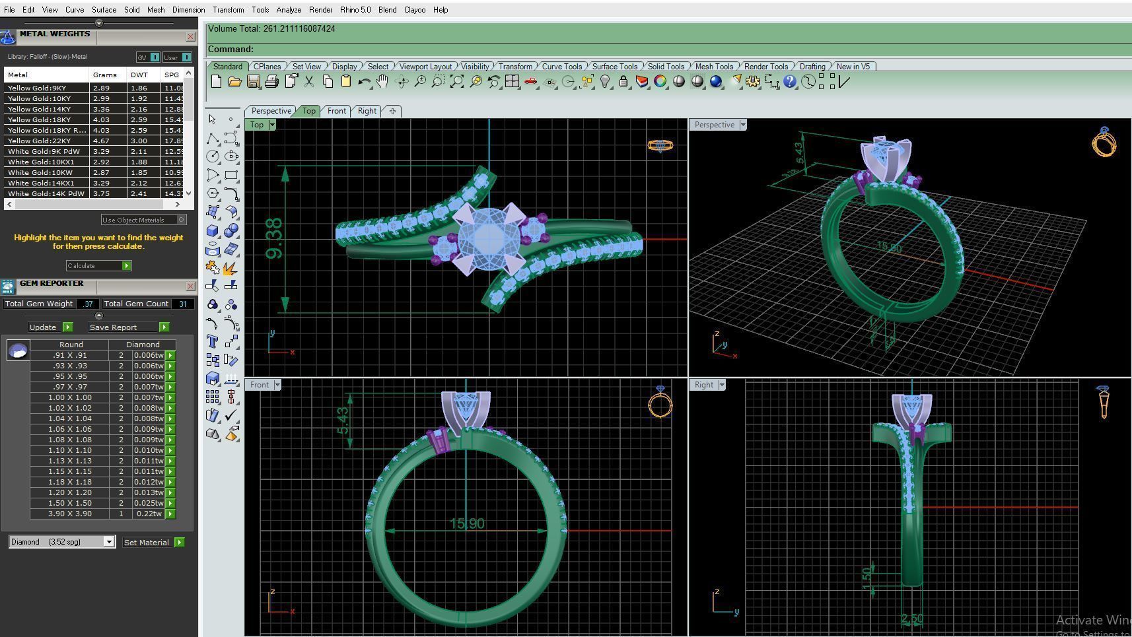The width and height of the screenshot is (1132, 637).
Task: Select the Text object tool (T icon)
Action: [x=213, y=341]
